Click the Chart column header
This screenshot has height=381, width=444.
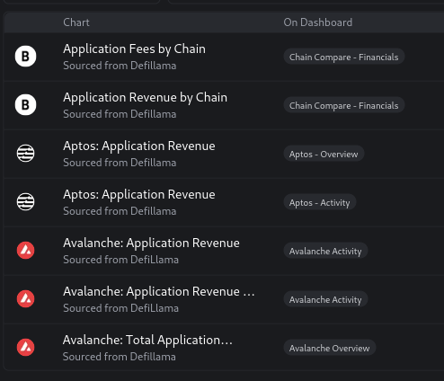[x=76, y=22]
